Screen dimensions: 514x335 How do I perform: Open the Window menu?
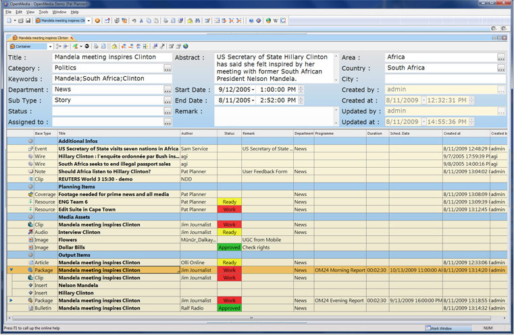(x=59, y=12)
